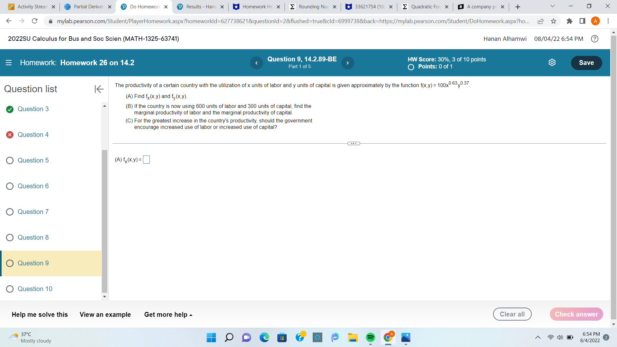This screenshot has width=617, height=347.
Task: Open the browser tab search chevron
Action: pyautogui.click(x=552, y=6)
